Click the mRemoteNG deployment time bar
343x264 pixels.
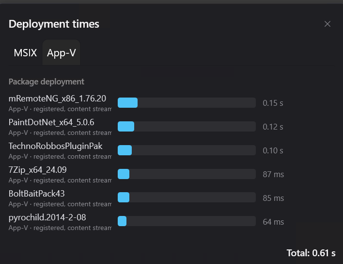(187, 103)
